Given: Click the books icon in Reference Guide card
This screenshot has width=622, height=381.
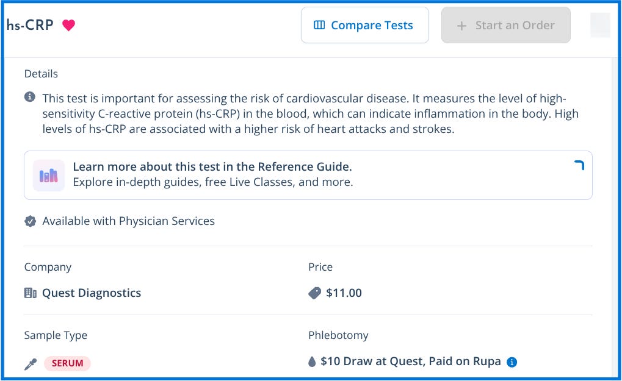Looking at the screenshot, I should tap(49, 175).
